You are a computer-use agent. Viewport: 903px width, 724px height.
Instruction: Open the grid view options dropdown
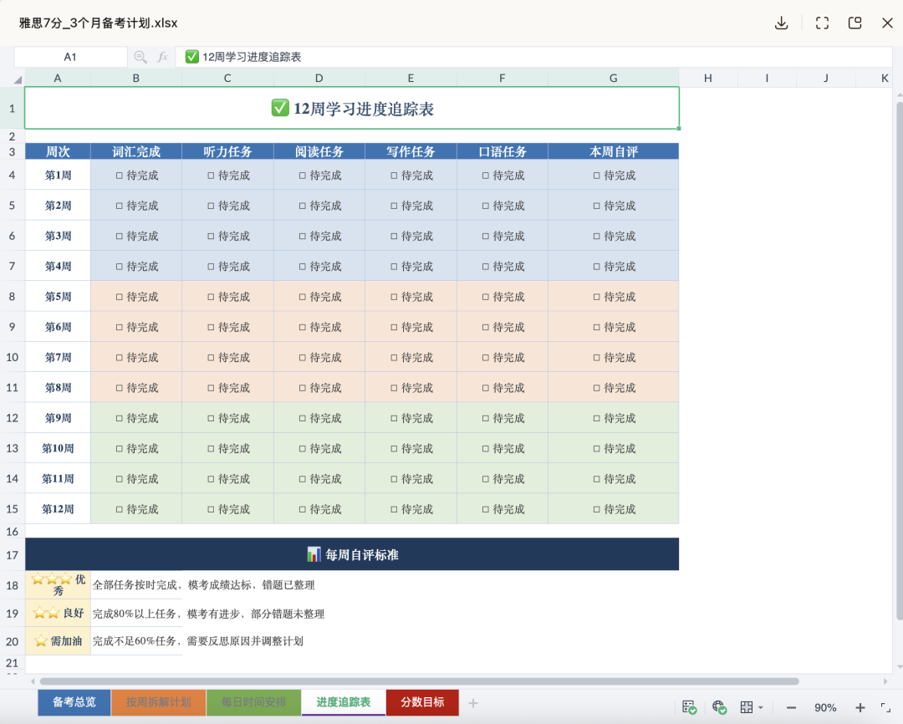coord(752,707)
